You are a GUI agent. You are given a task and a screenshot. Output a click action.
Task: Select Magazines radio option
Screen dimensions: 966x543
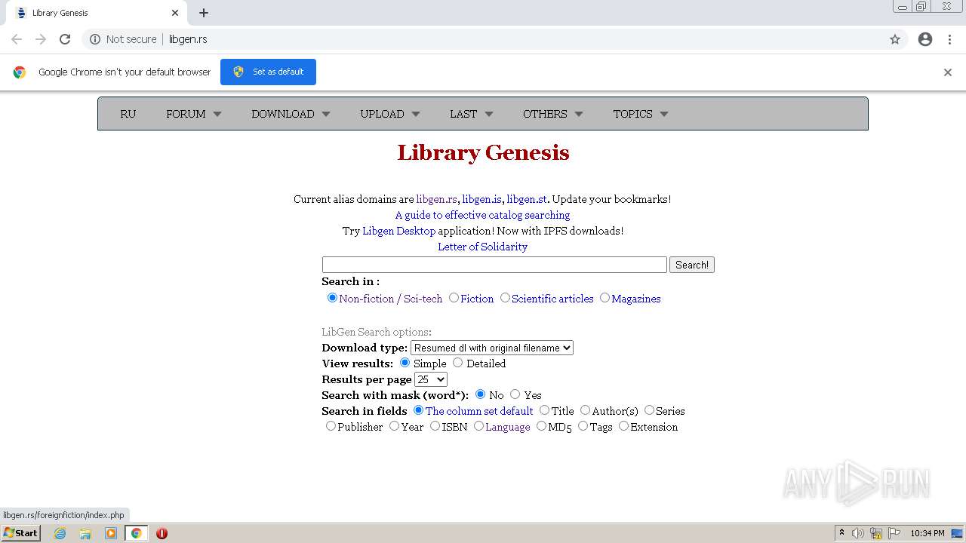605,298
